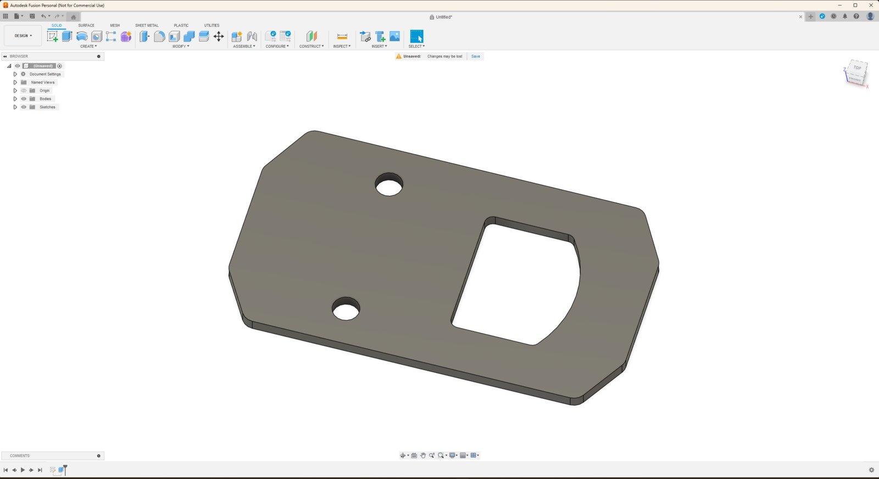Screen dimensions: 879x479
Task: Open the SHEET METAL tab
Action: [147, 25]
